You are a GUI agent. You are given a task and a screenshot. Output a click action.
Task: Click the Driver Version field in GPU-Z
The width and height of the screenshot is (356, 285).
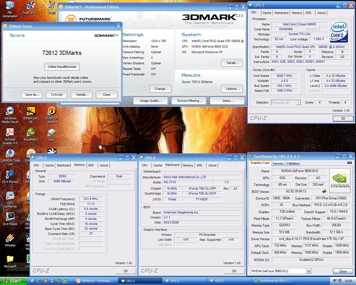coord(311,239)
